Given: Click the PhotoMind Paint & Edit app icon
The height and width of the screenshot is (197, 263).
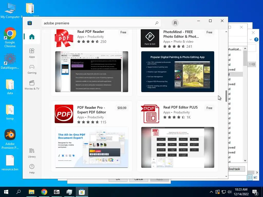Looking at the screenshot, I should point(150,38).
